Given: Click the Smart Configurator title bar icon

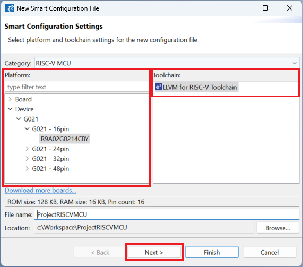Looking at the screenshot, I should point(10,8).
